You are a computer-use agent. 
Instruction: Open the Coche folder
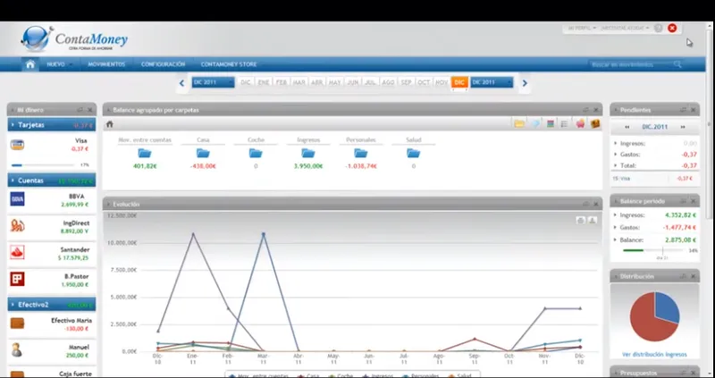tap(256, 153)
